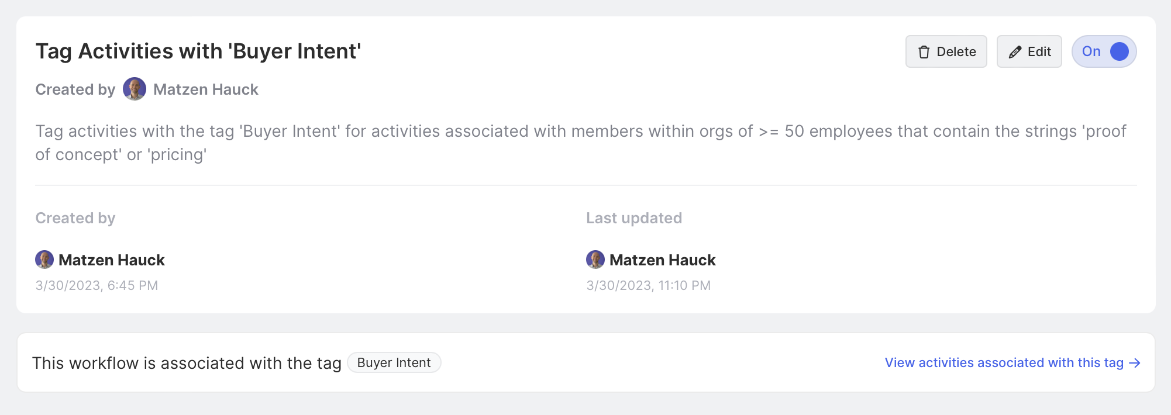Click Matzen Hauck name under Last updated
The height and width of the screenshot is (415, 1171).
[663, 260]
